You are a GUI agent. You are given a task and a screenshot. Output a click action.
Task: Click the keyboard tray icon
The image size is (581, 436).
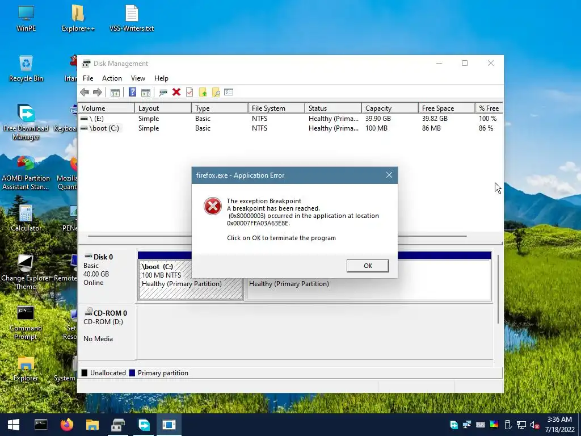(480, 425)
